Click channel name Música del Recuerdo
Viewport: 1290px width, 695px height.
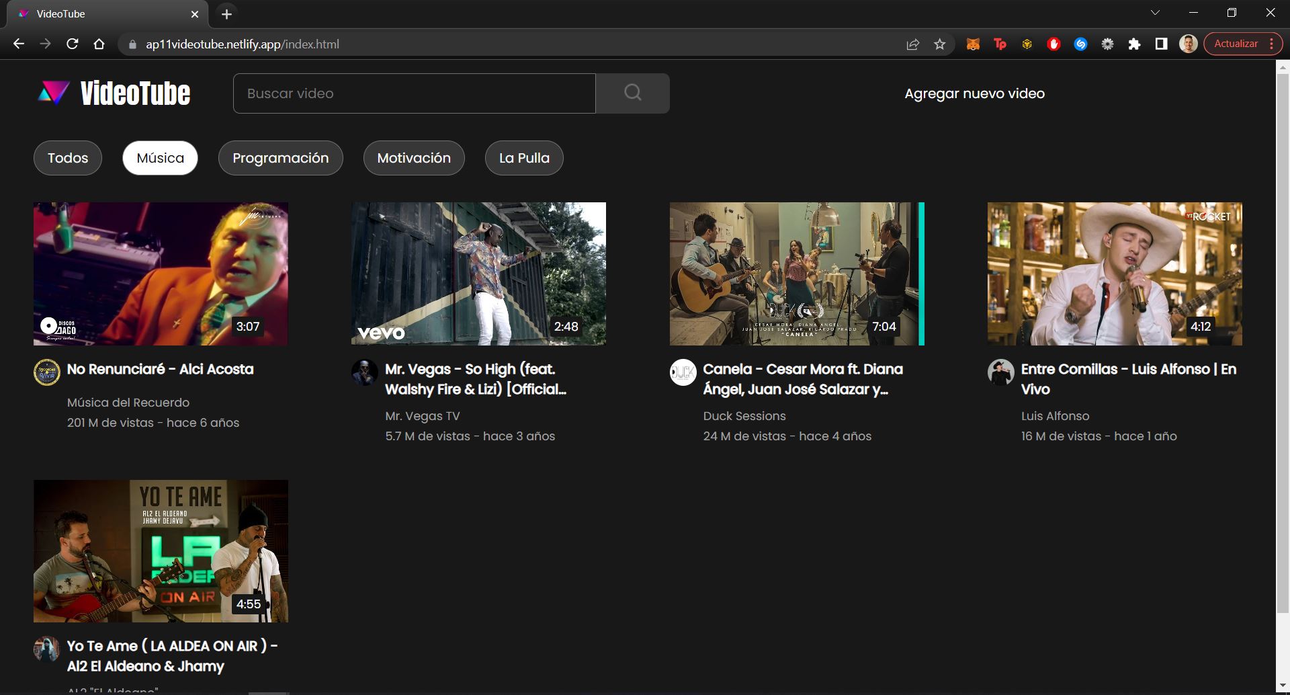point(128,403)
